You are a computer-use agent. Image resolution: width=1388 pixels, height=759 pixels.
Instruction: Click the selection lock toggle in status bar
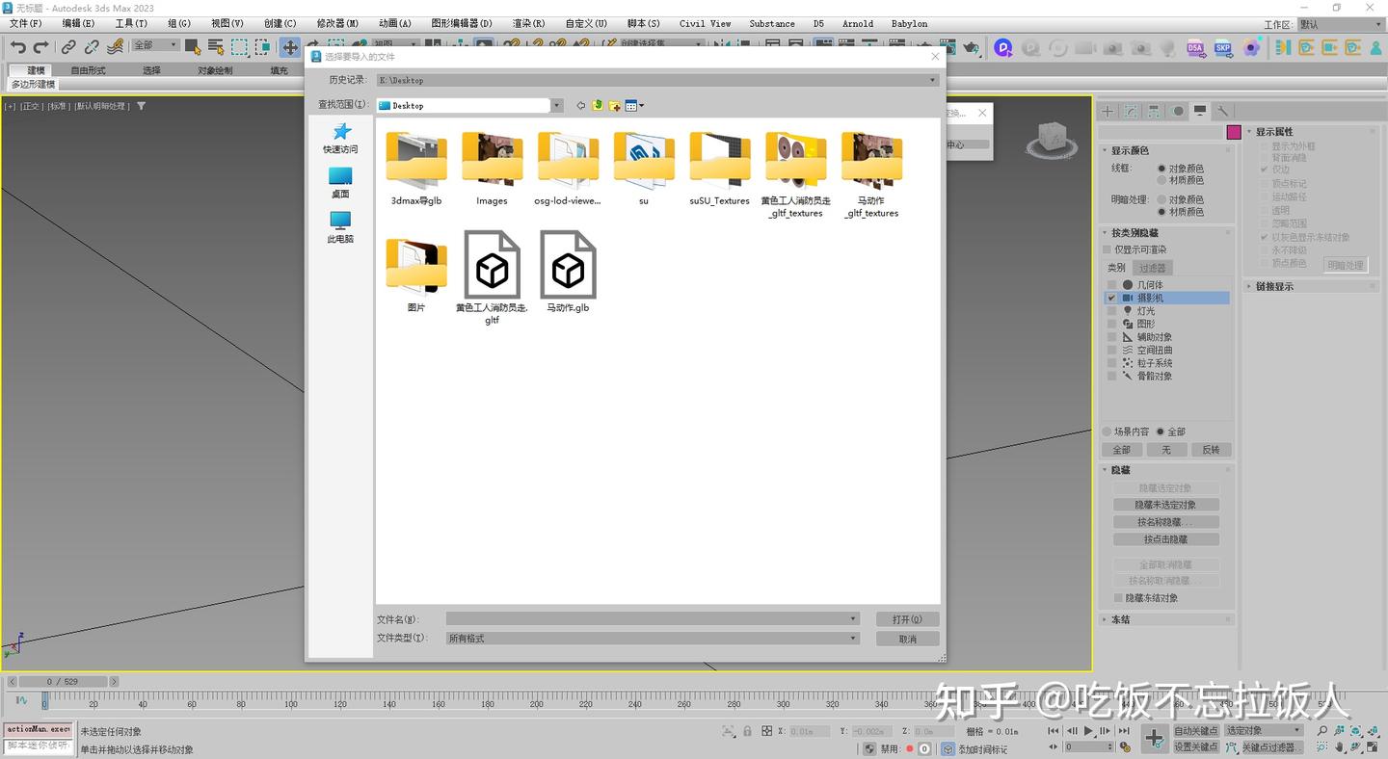click(747, 731)
